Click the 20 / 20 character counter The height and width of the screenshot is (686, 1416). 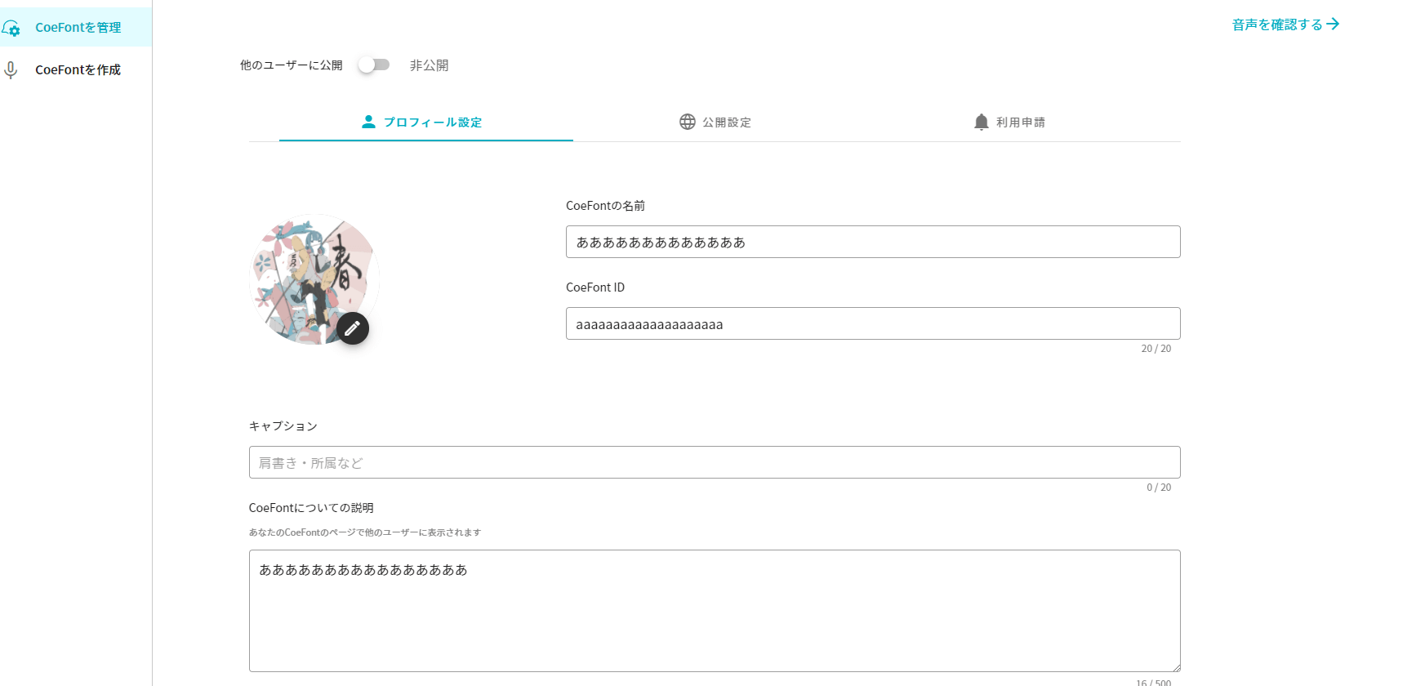tap(1156, 349)
